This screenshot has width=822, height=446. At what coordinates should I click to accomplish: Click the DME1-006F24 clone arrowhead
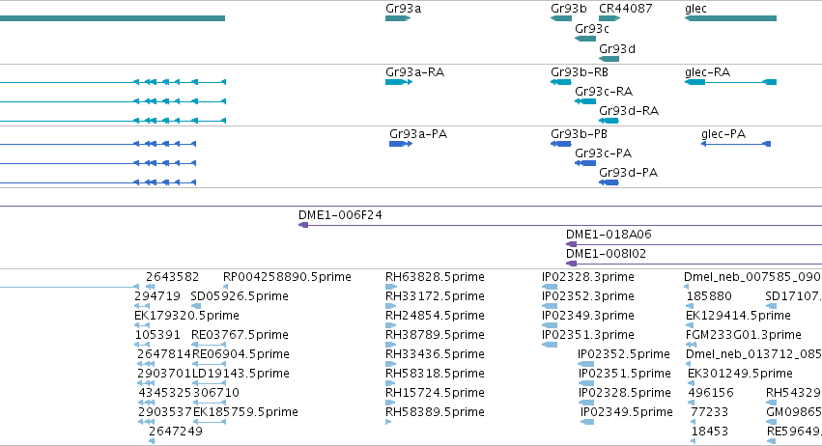(303, 225)
